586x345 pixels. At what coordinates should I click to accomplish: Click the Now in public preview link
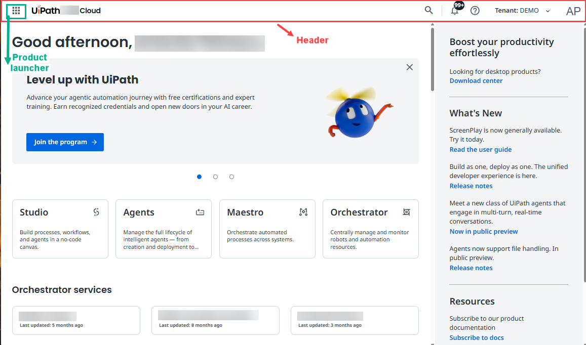pos(484,232)
